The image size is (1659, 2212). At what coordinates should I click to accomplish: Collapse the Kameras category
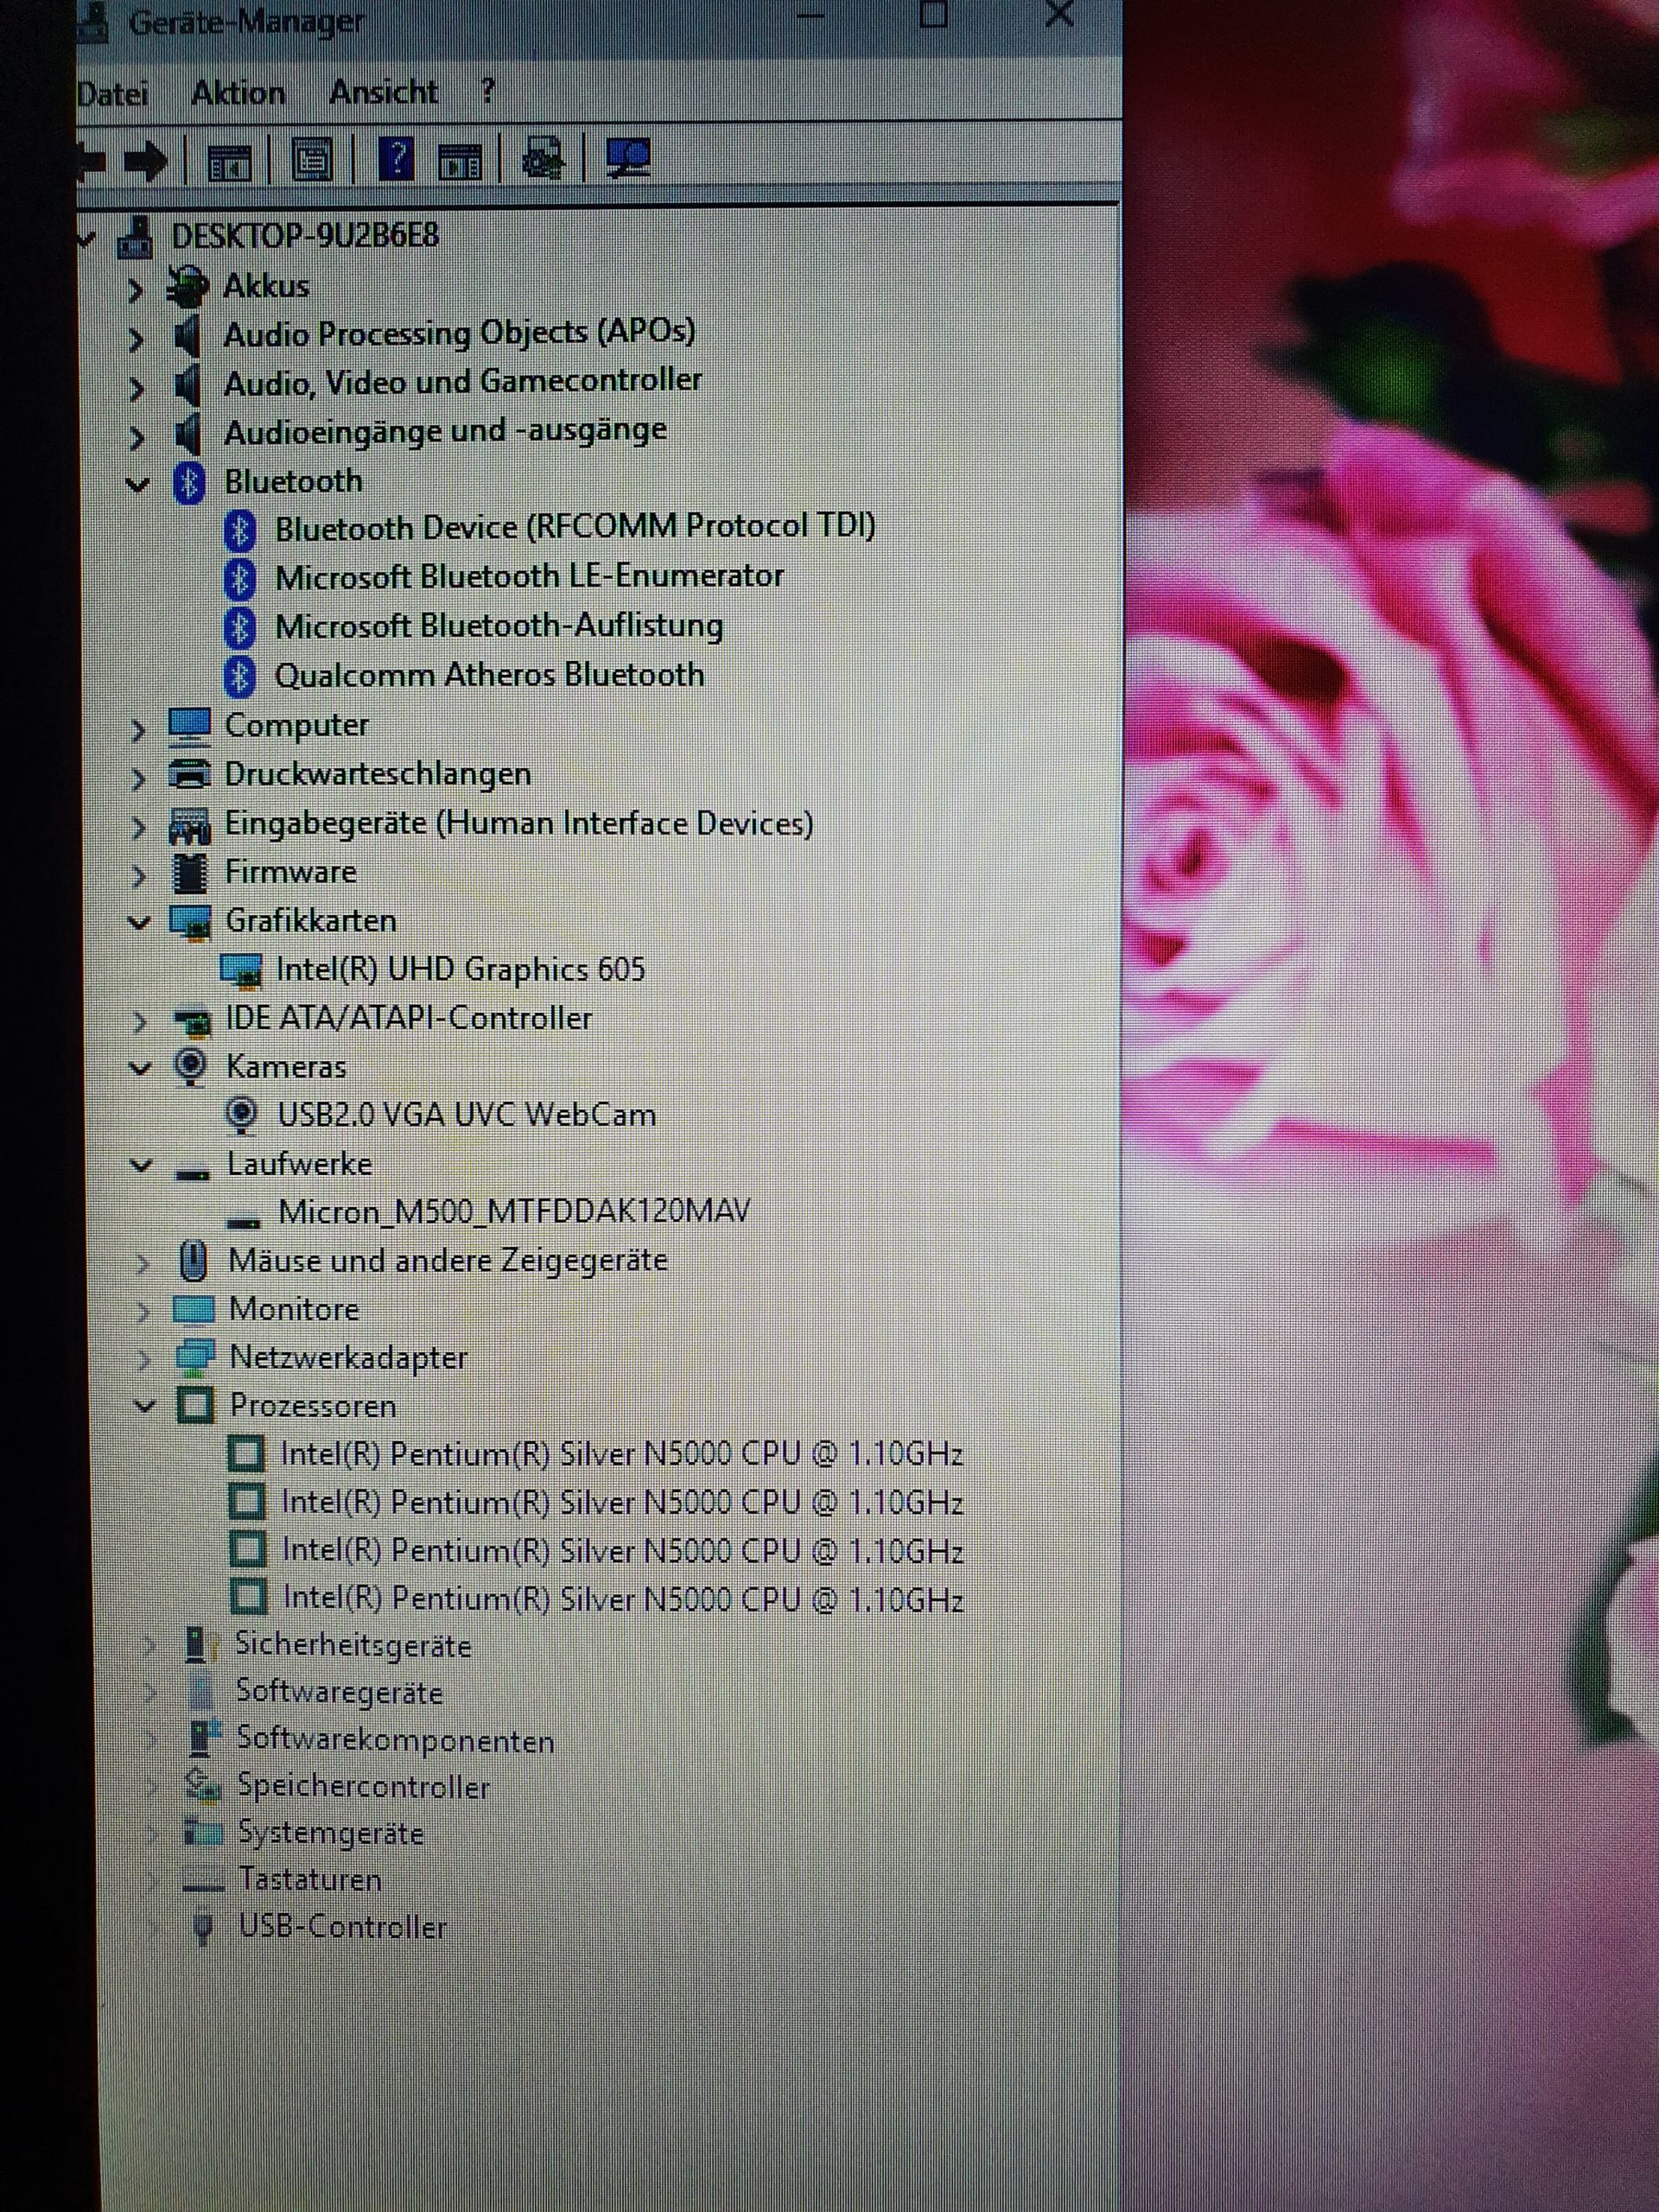(141, 1069)
